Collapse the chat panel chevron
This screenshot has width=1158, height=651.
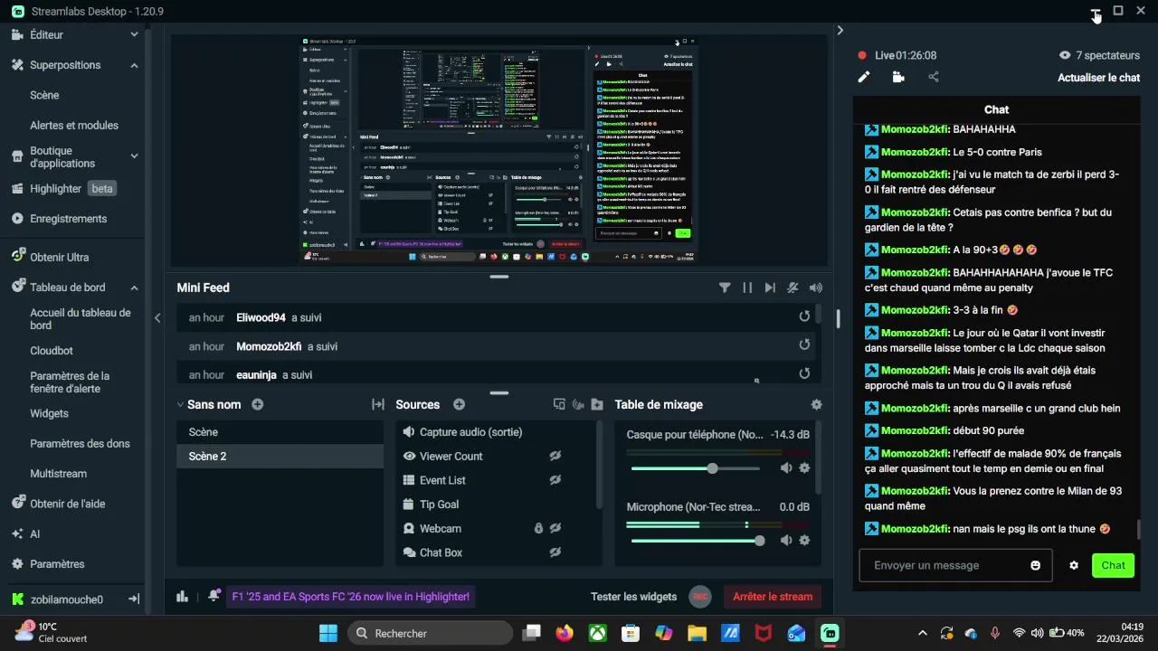[x=840, y=30]
